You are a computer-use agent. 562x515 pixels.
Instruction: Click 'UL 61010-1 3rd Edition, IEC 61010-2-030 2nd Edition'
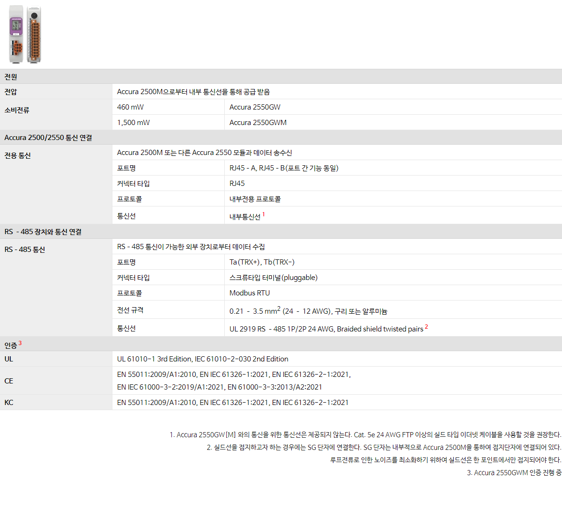tap(203, 359)
